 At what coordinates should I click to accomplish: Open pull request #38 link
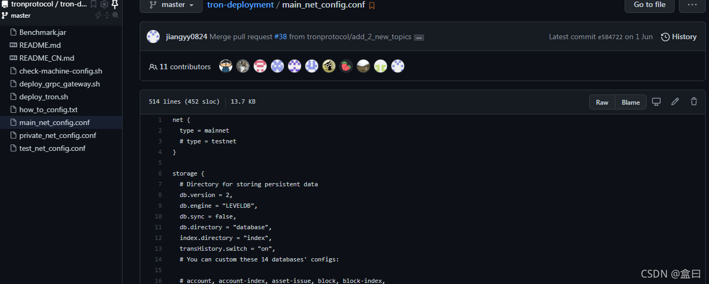[281, 37]
